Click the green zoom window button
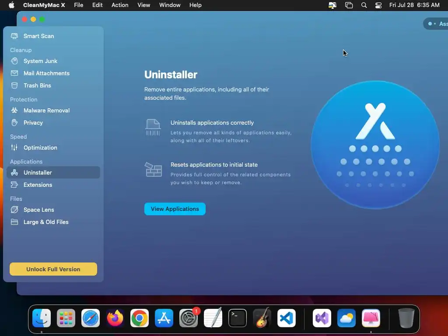This screenshot has height=336, width=448. coord(42,19)
